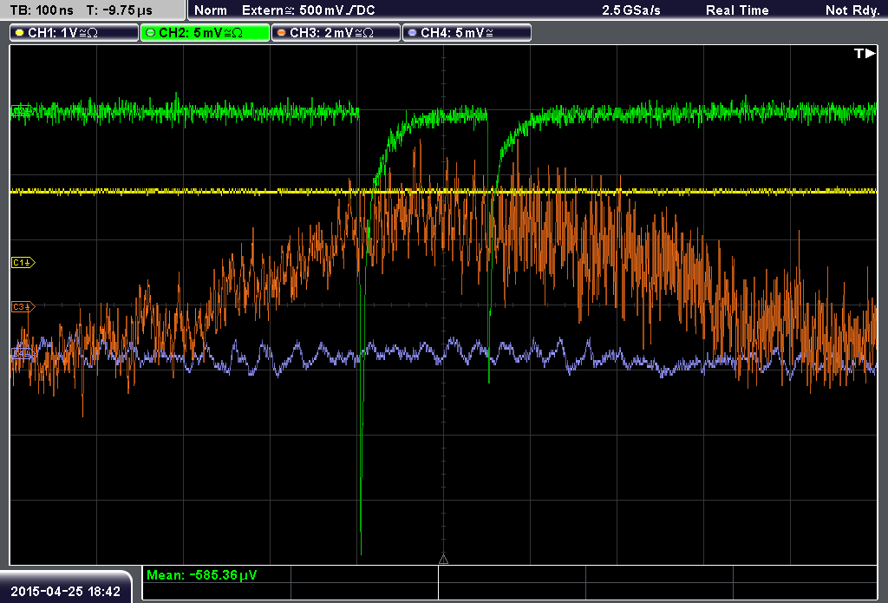Viewport: 888px width, 603px height.
Task: Click the TB: 100 ns timebase readout
Action: click(x=42, y=10)
